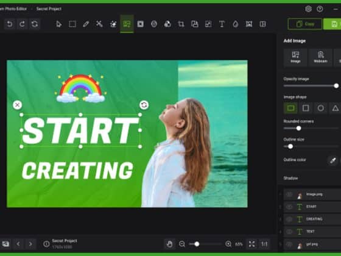Select CREATING text on canvas
Viewport: 341px width, 256px height.
pyautogui.click(x=77, y=171)
